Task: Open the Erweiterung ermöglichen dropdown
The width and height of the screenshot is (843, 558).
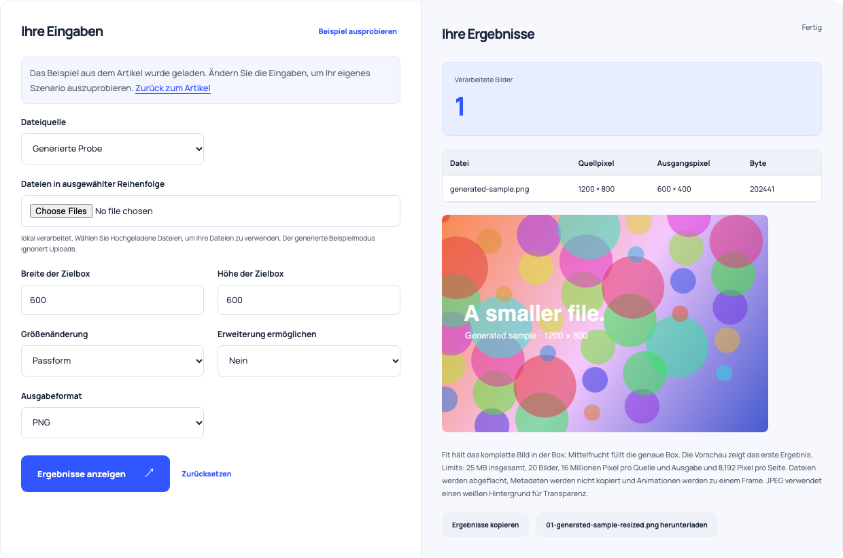Action: pos(309,361)
